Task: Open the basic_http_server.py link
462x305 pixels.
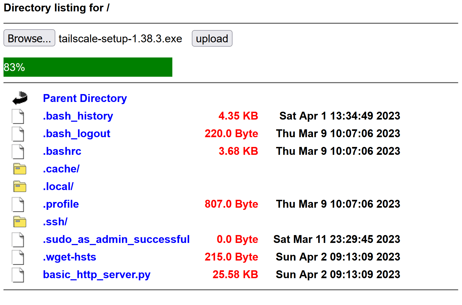Action: (97, 274)
